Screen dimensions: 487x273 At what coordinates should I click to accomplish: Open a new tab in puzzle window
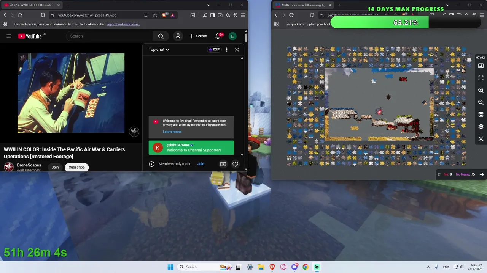[339, 5]
